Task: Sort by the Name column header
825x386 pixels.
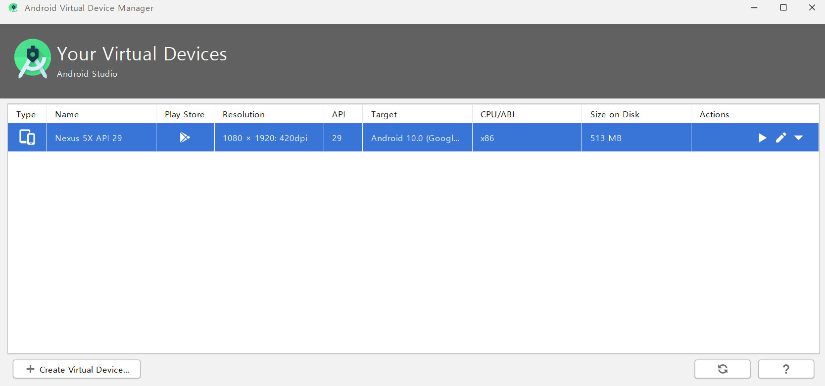Action: (101, 114)
